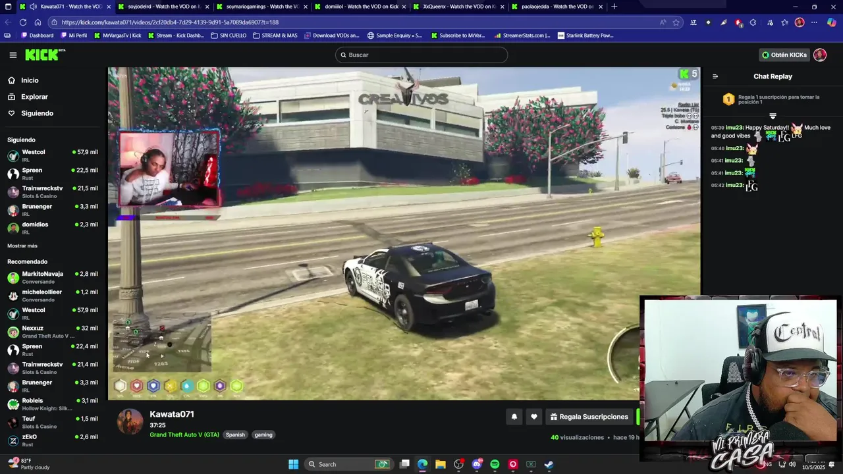
Task: Open StreamerStats.com bookmark
Action: tap(522, 36)
